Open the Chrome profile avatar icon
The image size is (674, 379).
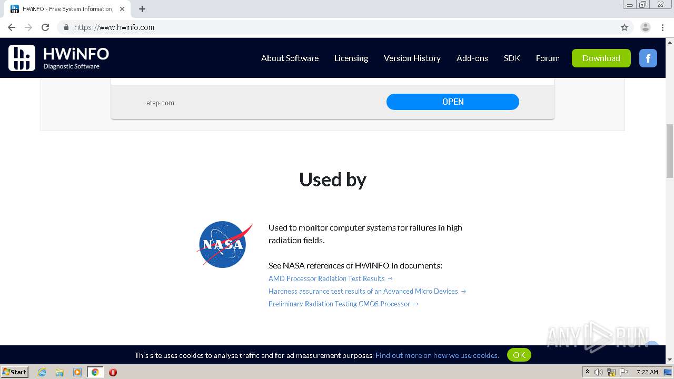tap(646, 27)
